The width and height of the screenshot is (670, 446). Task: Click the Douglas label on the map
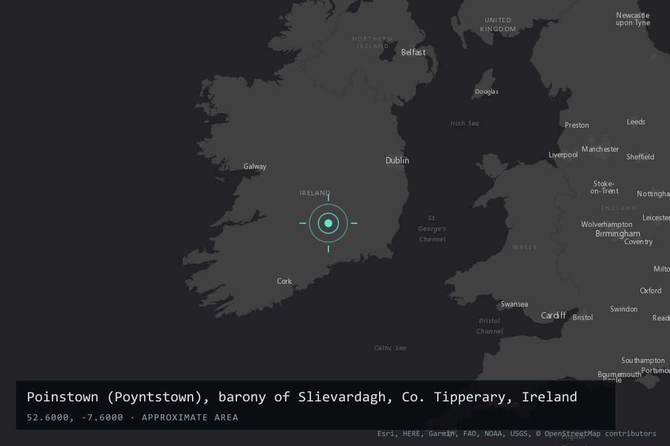486,91
